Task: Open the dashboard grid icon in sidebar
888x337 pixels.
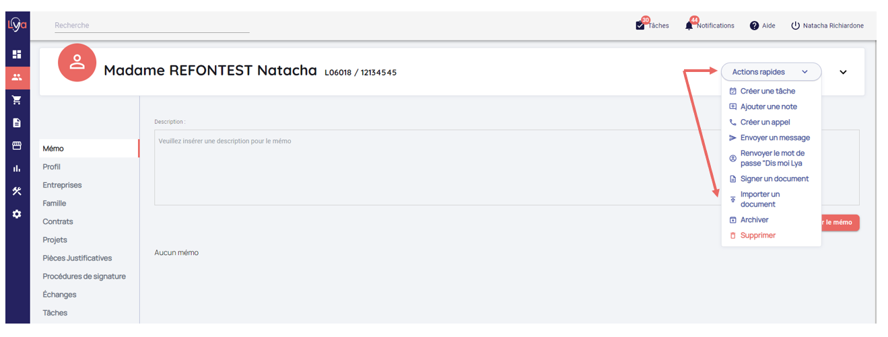Action: coord(17,54)
